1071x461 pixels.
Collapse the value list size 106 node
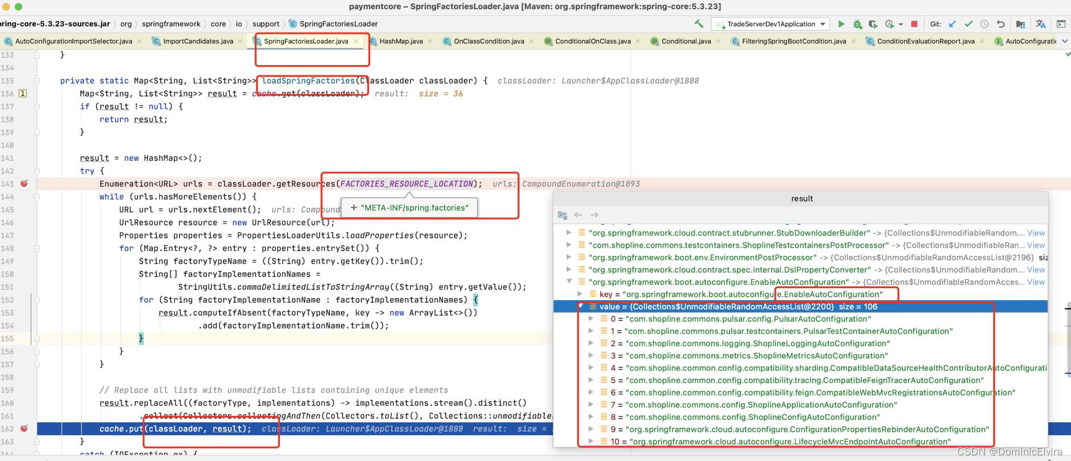tap(580, 306)
